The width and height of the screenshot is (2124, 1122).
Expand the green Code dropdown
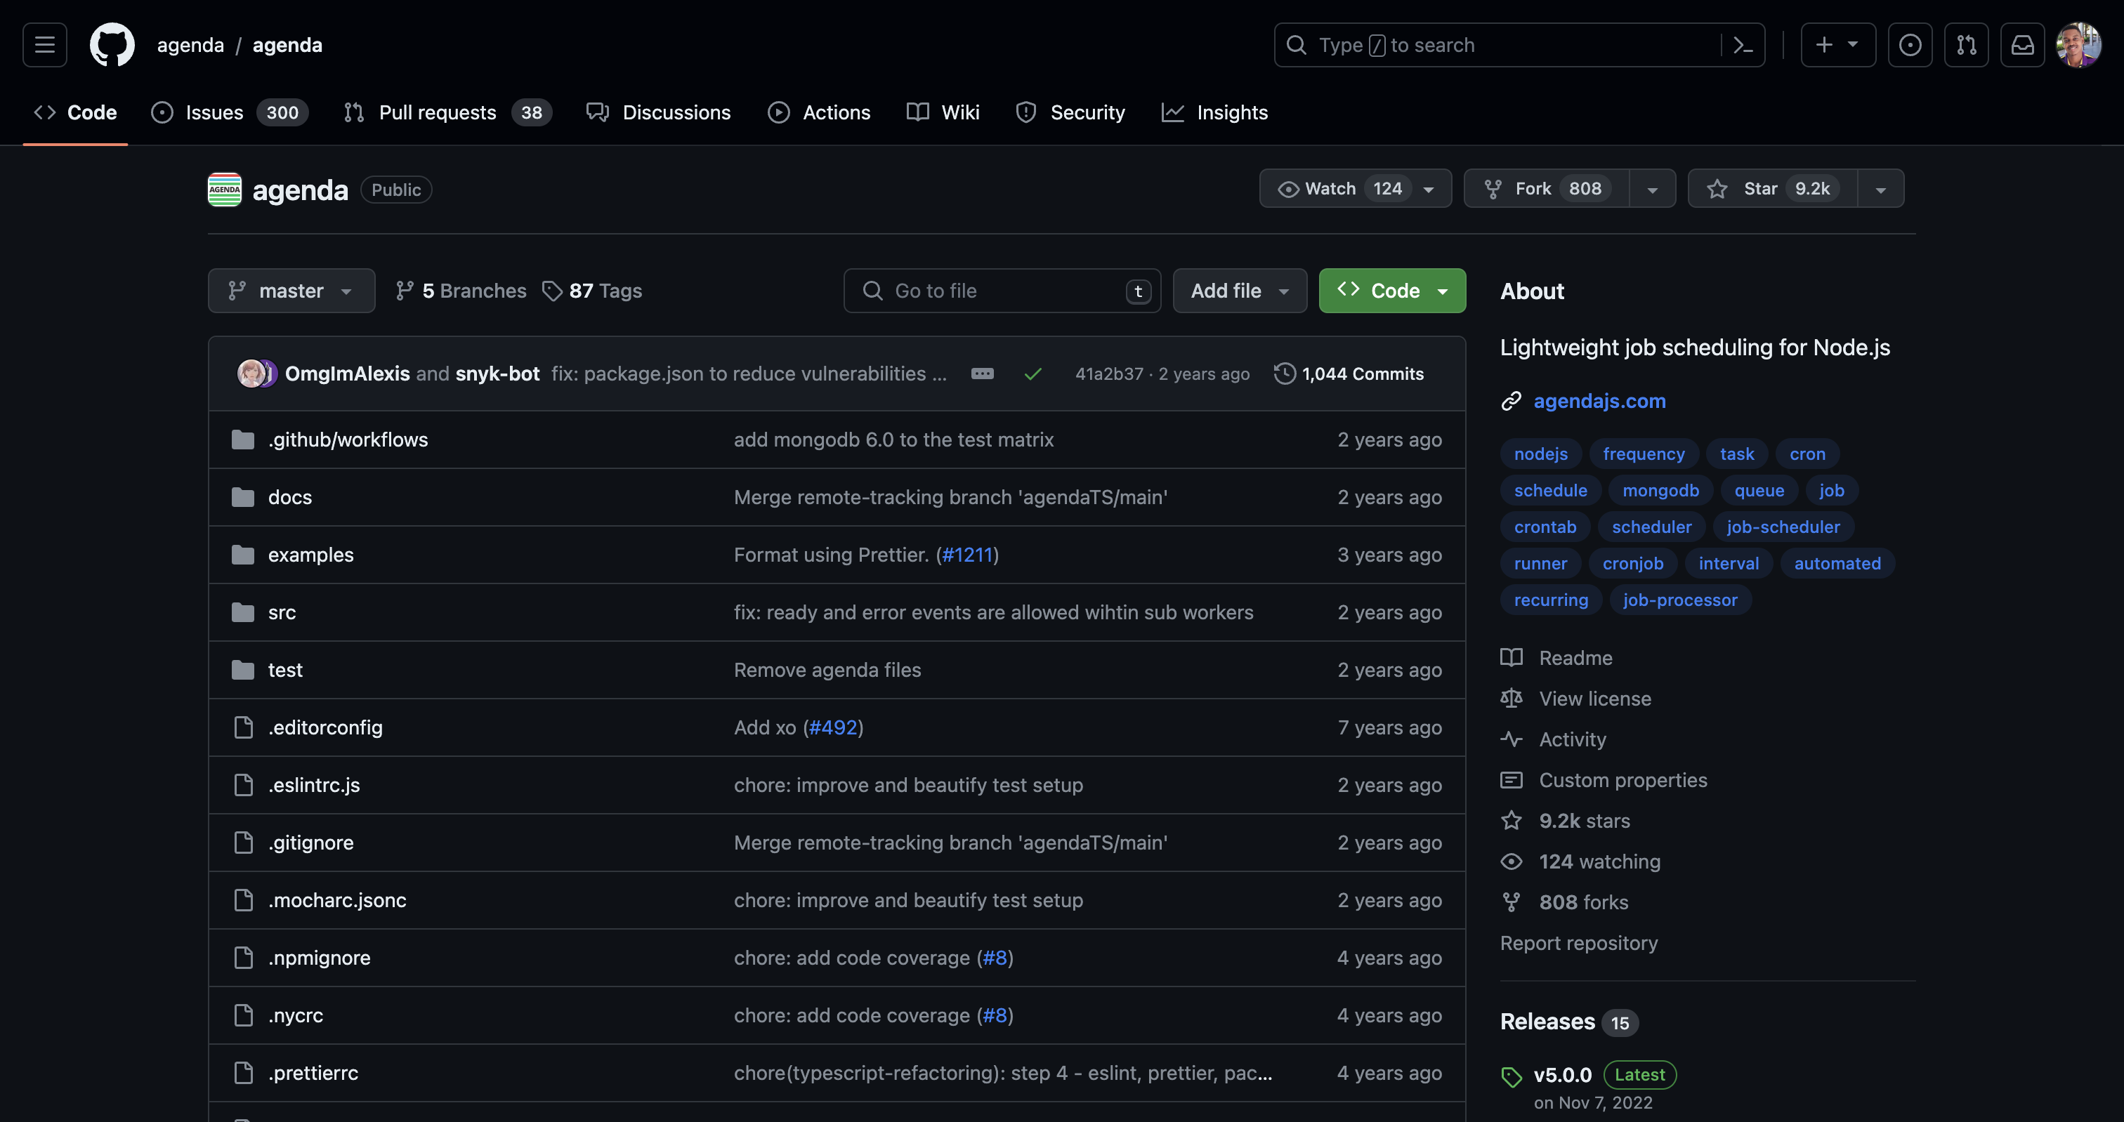(x=1392, y=291)
